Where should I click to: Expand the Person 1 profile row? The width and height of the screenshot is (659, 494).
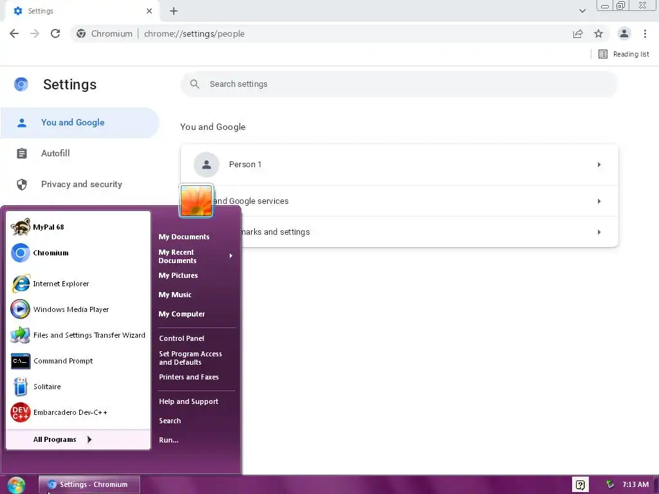click(399, 165)
